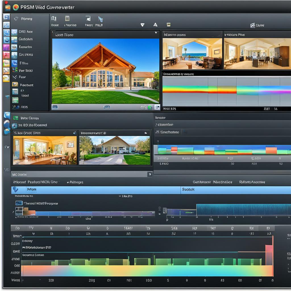Click the button at VoC DOerIt bar end
Screen dimensions: 291x291
(150, 174)
